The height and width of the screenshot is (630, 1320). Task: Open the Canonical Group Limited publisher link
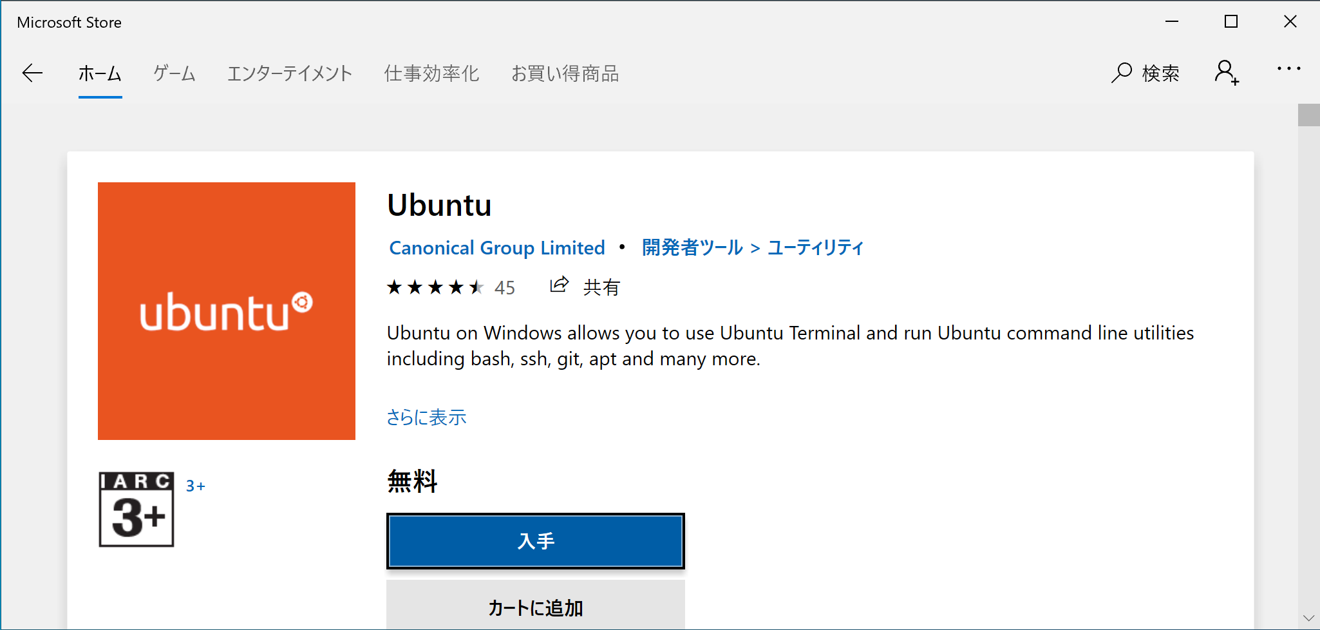coord(496,247)
